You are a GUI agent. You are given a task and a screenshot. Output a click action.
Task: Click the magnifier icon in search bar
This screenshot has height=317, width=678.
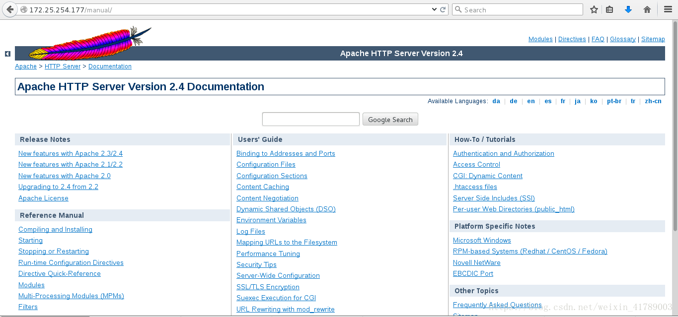coord(458,9)
